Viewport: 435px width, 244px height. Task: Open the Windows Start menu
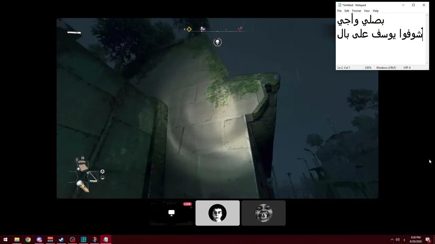coord(5,240)
